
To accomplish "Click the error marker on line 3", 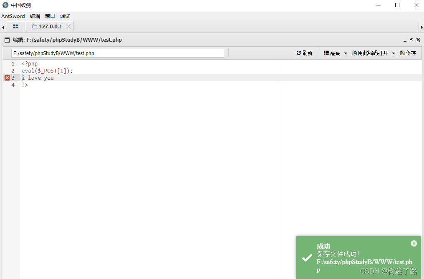I will 7,78.
